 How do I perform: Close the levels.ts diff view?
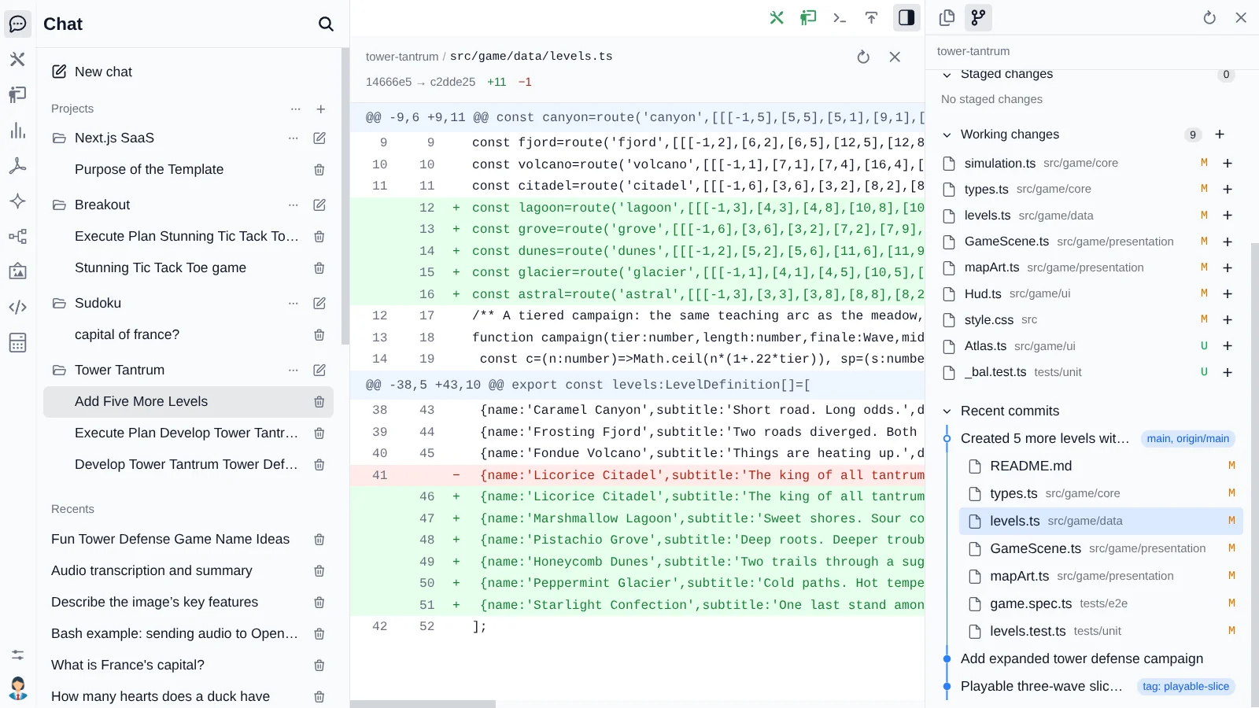895,57
